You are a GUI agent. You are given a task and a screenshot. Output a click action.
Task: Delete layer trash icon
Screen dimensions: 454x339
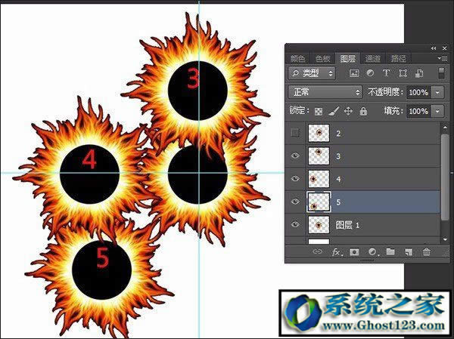coord(427,251)
